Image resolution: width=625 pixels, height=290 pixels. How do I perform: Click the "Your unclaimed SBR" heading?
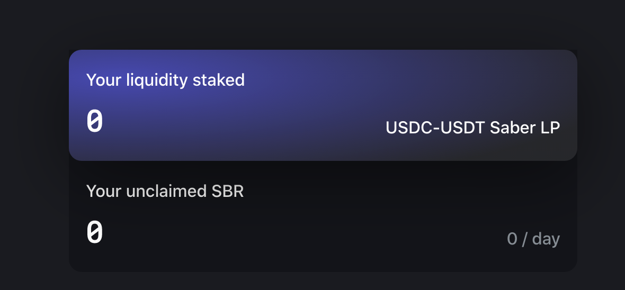(165, 191)
